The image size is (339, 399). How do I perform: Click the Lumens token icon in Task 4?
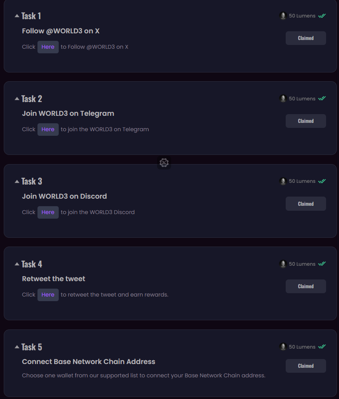283,264
